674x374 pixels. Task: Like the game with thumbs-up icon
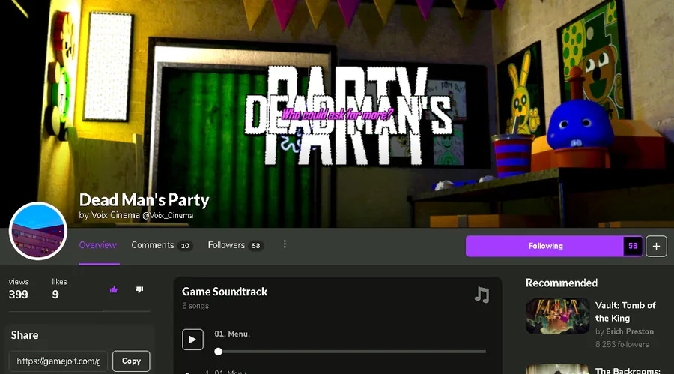click(x=114, y=289)
